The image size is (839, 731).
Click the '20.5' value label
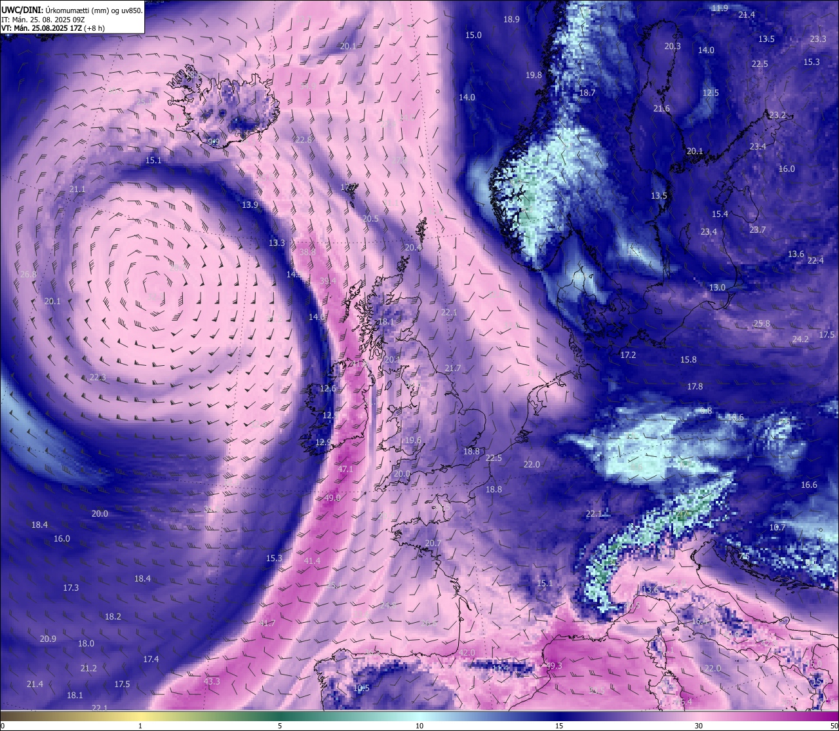point(370,219)
